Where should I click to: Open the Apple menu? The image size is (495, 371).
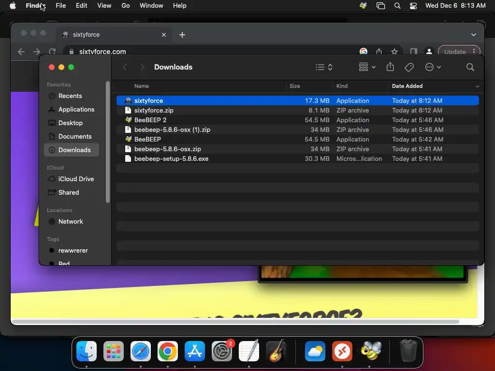click(13, 6)
